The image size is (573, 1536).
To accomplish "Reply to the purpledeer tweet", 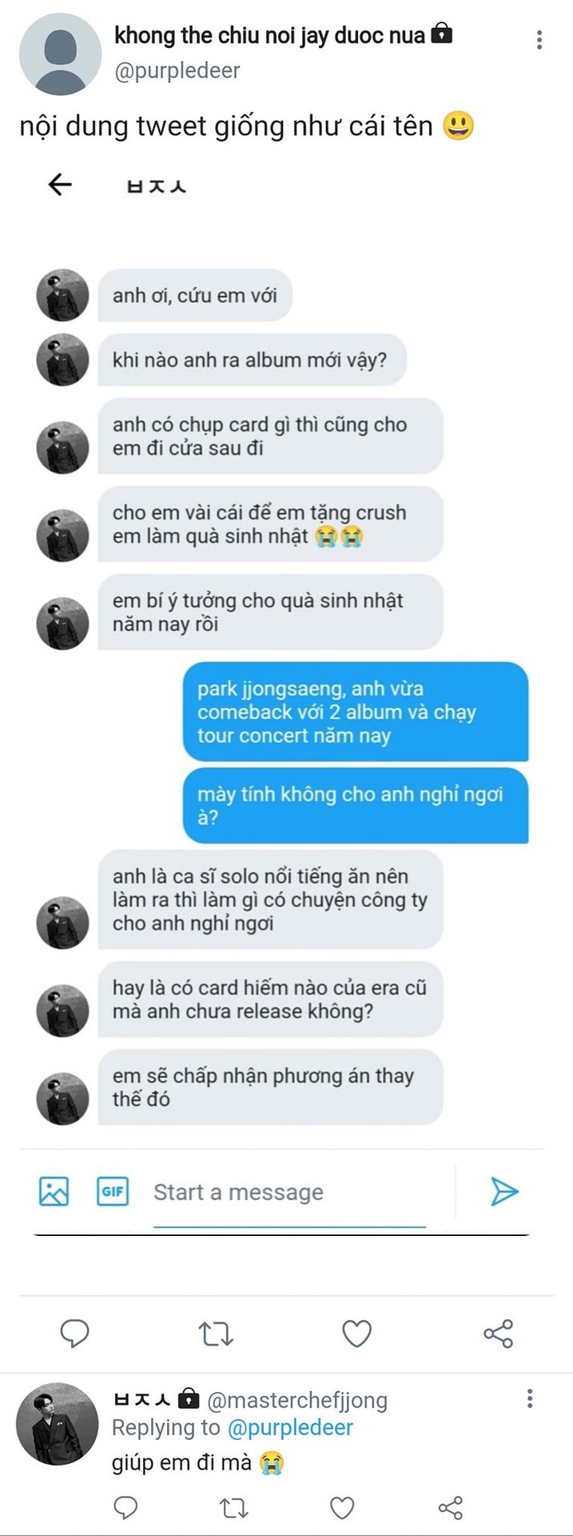I will pyautogui.click(x=75, y=1334).
